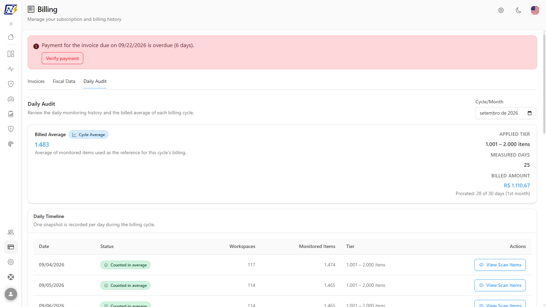Switch to the Invoices tab
The image size is (546, 307).
point(36,81)
